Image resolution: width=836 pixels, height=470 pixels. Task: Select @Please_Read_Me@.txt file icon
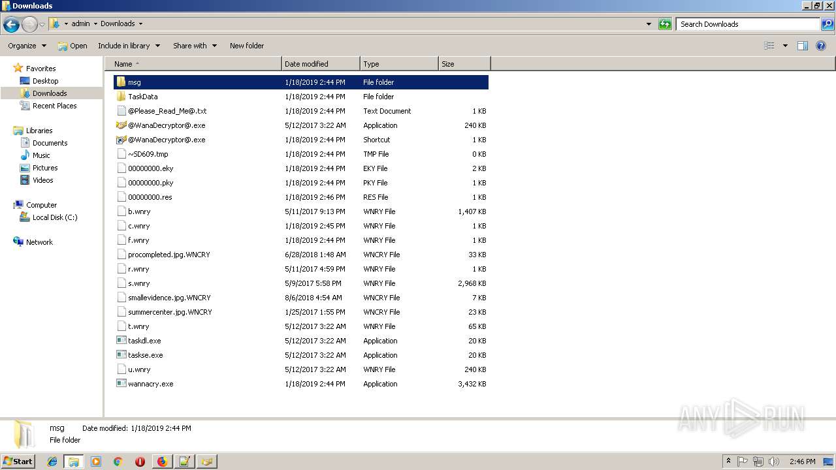(x=121, y=111)
